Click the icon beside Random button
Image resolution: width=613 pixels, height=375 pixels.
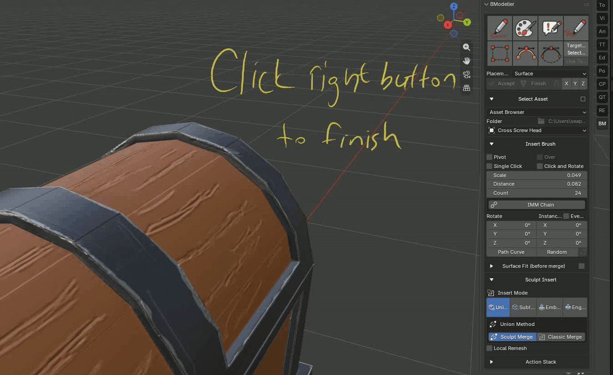click(583, 252)
